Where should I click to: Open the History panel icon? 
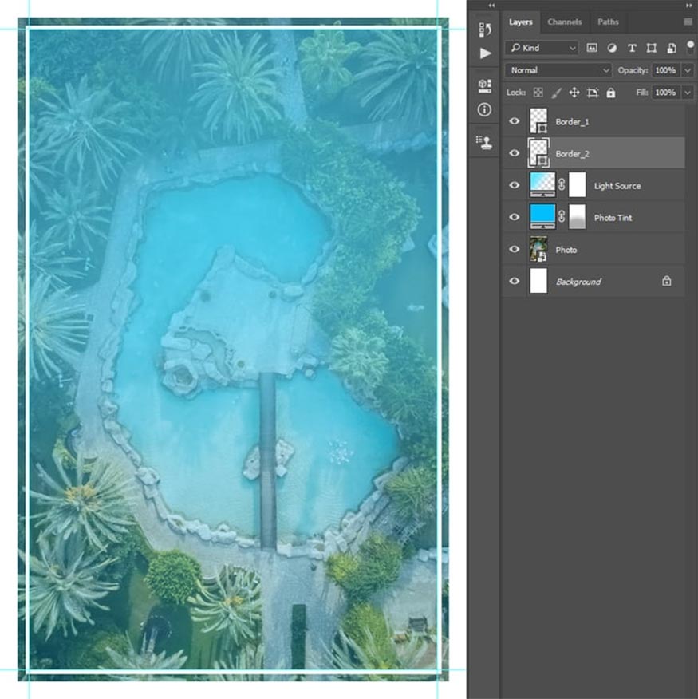pos(485,30)
